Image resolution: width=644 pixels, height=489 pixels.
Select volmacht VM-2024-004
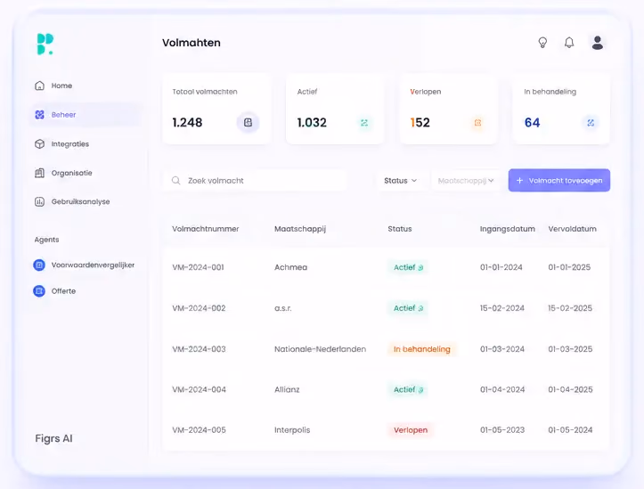point(199,389)
